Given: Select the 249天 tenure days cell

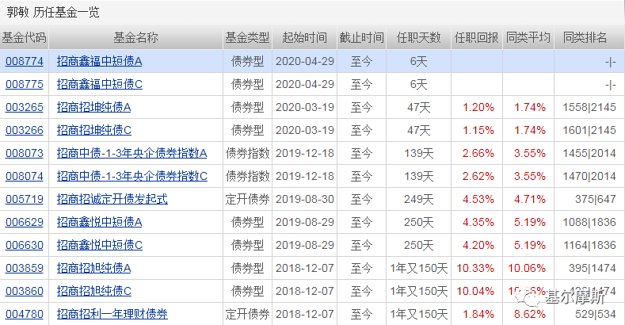Looking at the screenshot, I should tap(418, 199).
